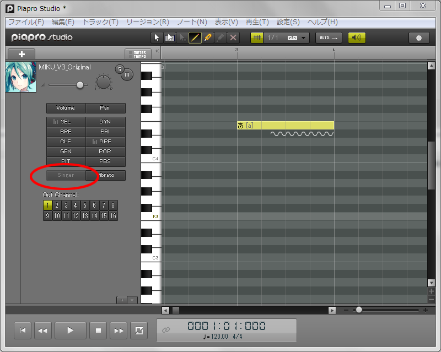Toggle the triplet quantize button
This screenshot has width=441, height=352.
coord(292,38)
